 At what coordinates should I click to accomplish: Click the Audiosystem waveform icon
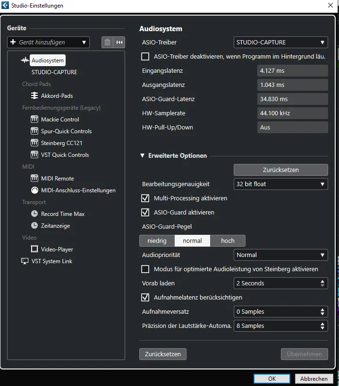click(x=25, y=60)
